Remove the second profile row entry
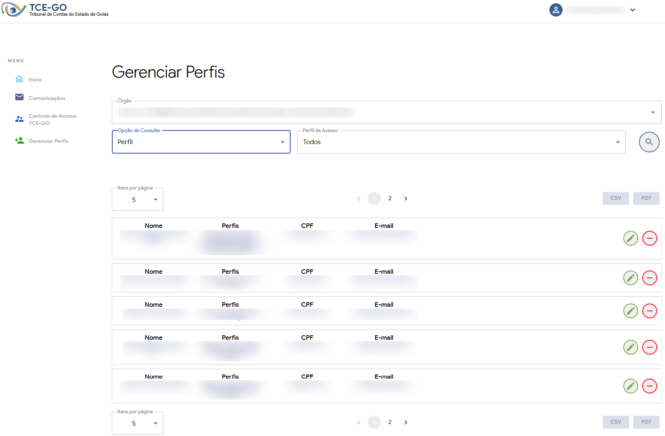 pos(649,278)
